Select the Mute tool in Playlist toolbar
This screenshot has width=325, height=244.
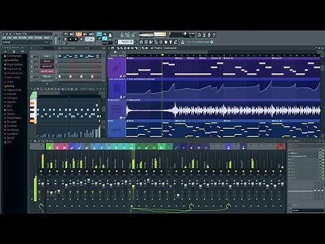pos(129,48)
